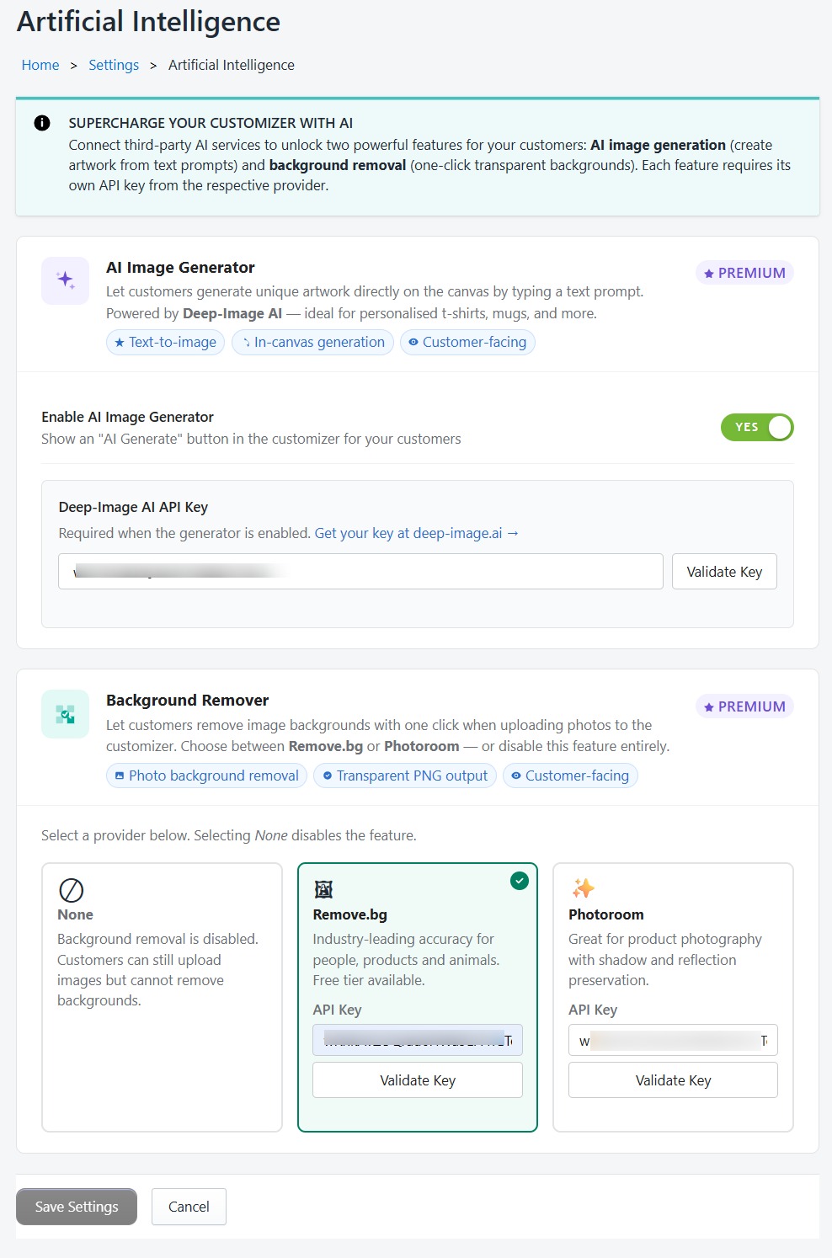Navigate to Home via the breadcrumb
This screenshot has width=832, height=1258.
tap(40, 65)
